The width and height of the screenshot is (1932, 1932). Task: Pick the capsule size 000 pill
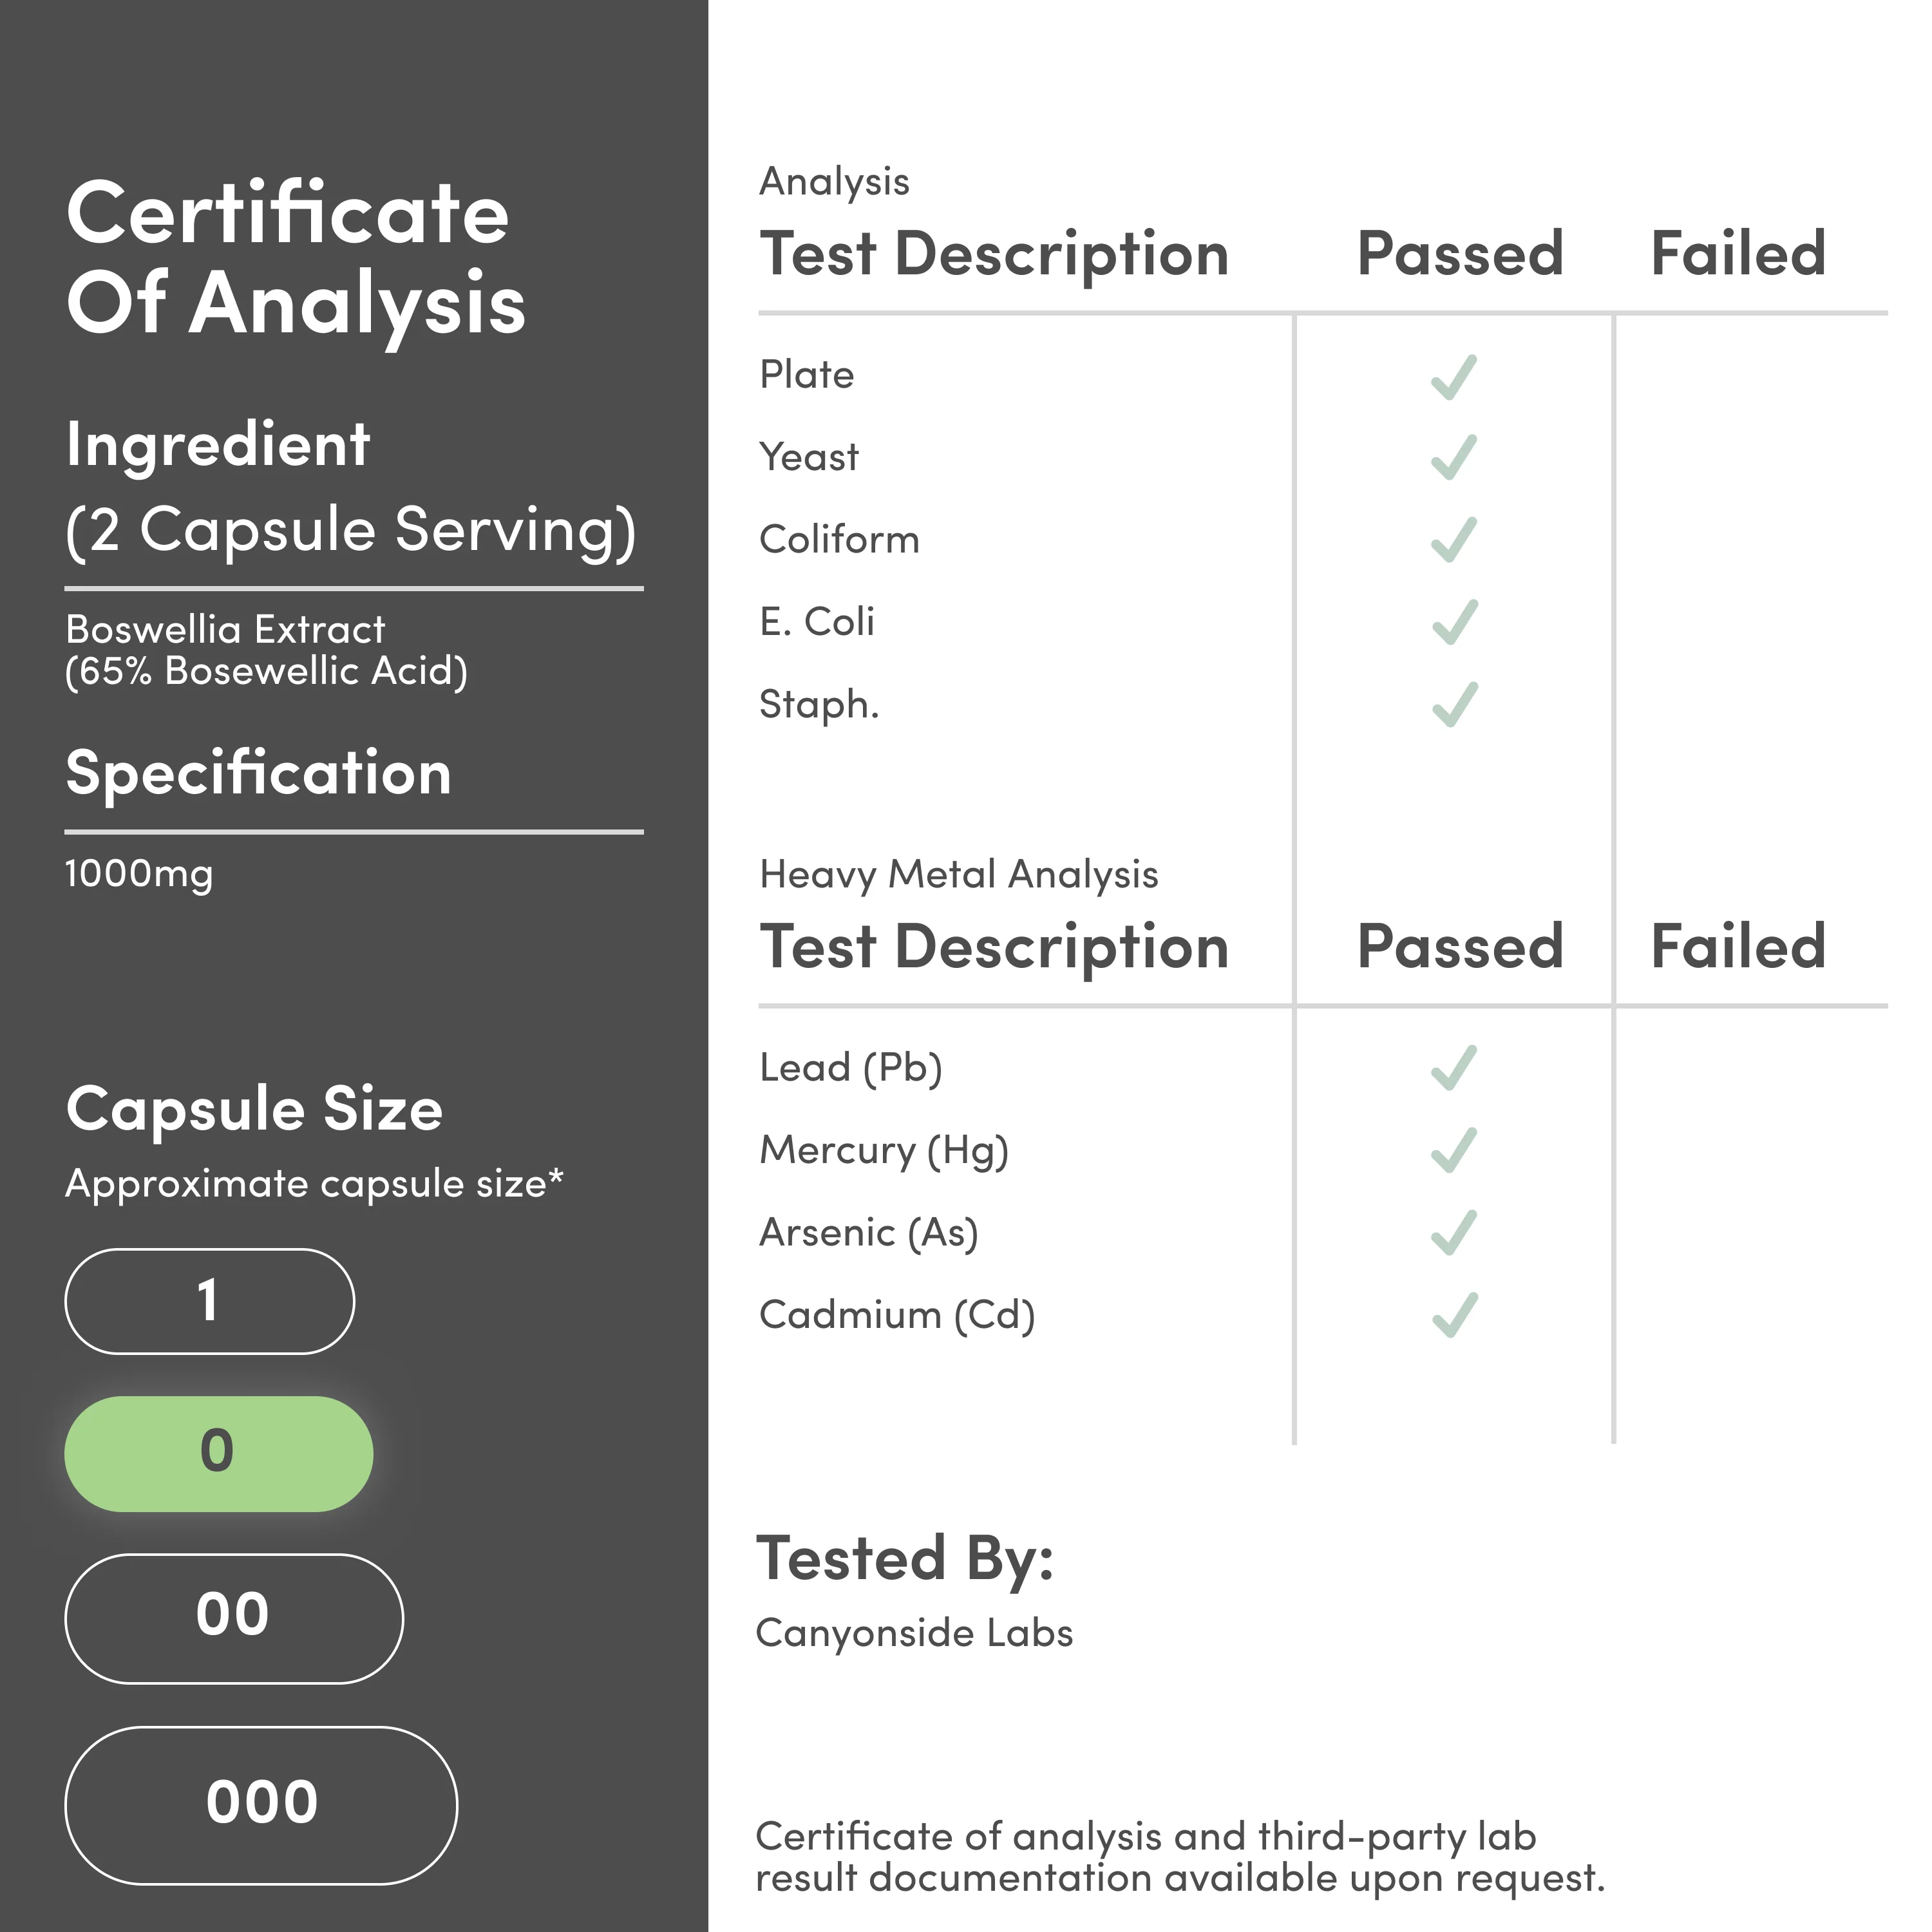[x=261, y=1805]
